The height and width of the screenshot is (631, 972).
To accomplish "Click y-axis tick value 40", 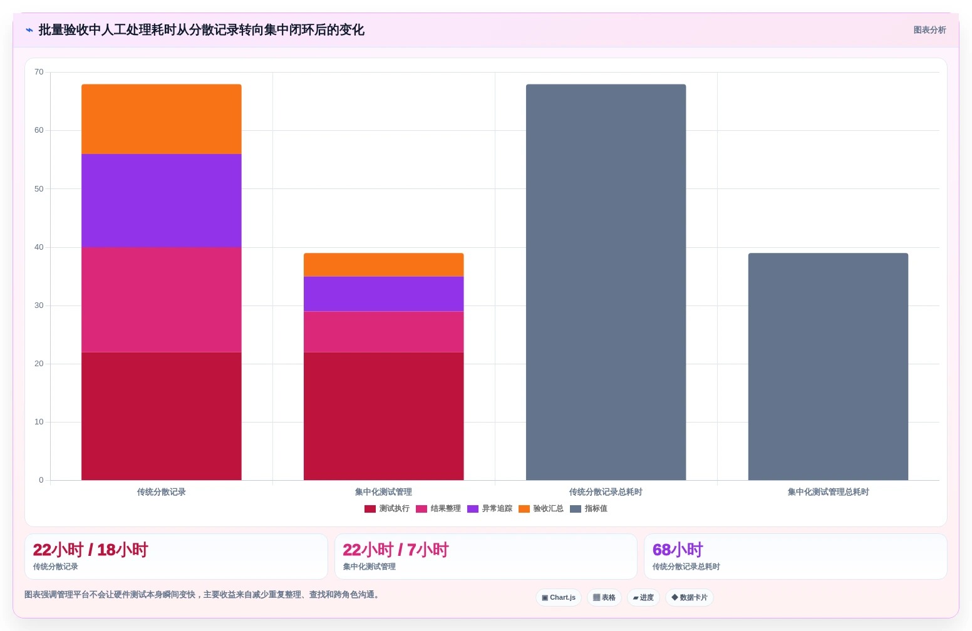I will [x=39, y=247].
